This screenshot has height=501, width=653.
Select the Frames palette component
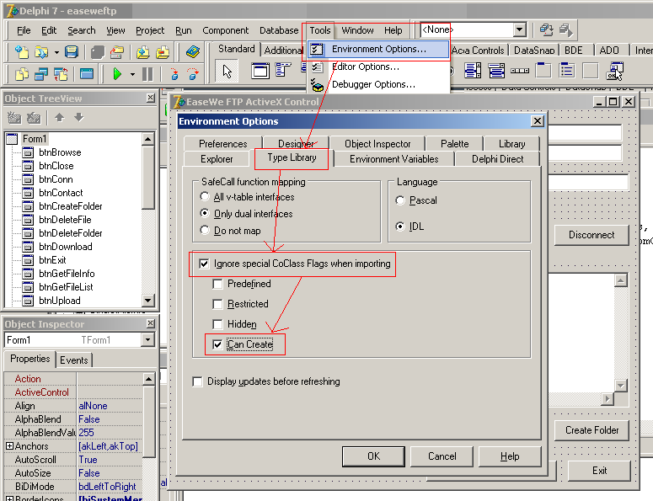(x=260, y=71)
